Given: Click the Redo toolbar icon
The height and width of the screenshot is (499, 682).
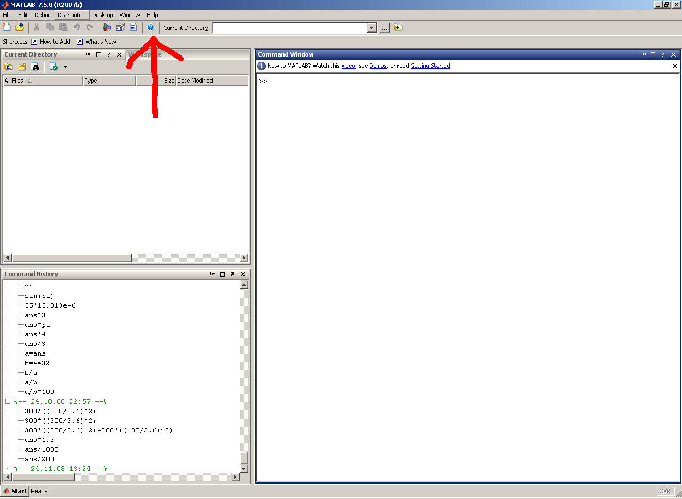Looking at the screenshot, I should point(90,27).
